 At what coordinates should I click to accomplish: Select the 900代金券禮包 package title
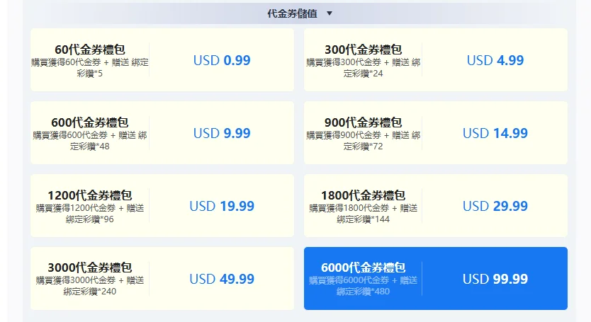[363, 122]
